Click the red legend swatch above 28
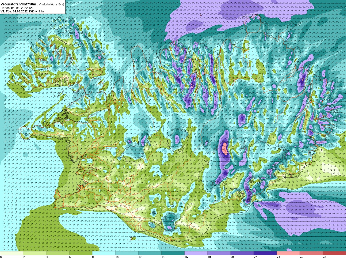 pos(334,253)
